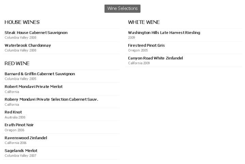The height and width of the screenshot is (164, 245).
Task: Click California 2009 under Canyon Road
Action: (139, 63)
